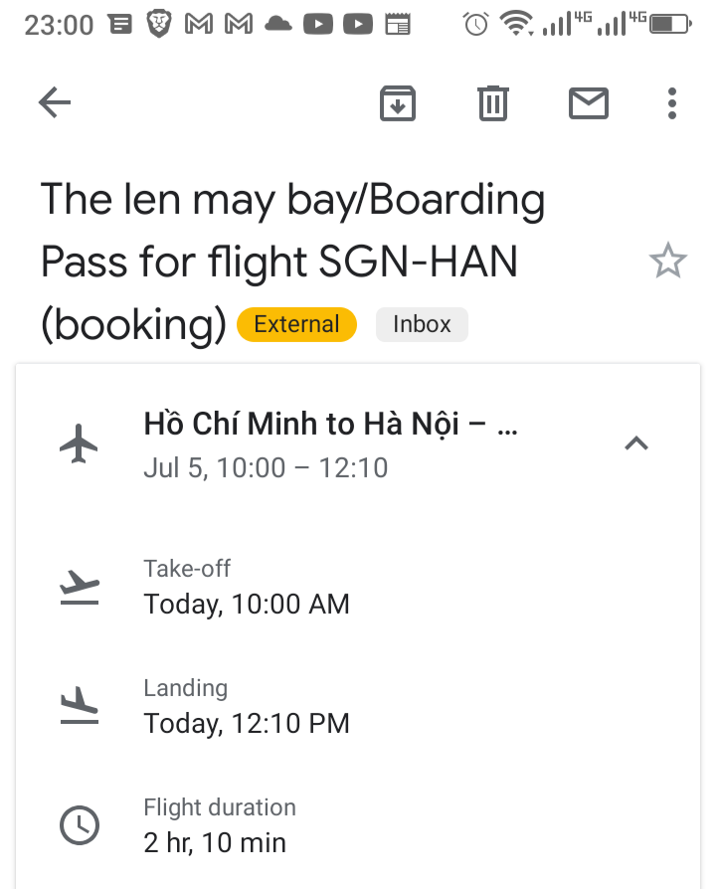Screen dimensions: 716x889
Task: Tap the flight duration clock icon
Action: click(x=80, y=825)
